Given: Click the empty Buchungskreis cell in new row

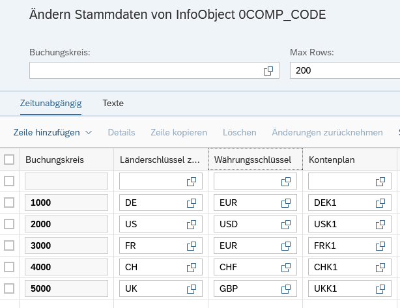Looking at the screenshot, I should pyautogui.click(x=66, y=181).
